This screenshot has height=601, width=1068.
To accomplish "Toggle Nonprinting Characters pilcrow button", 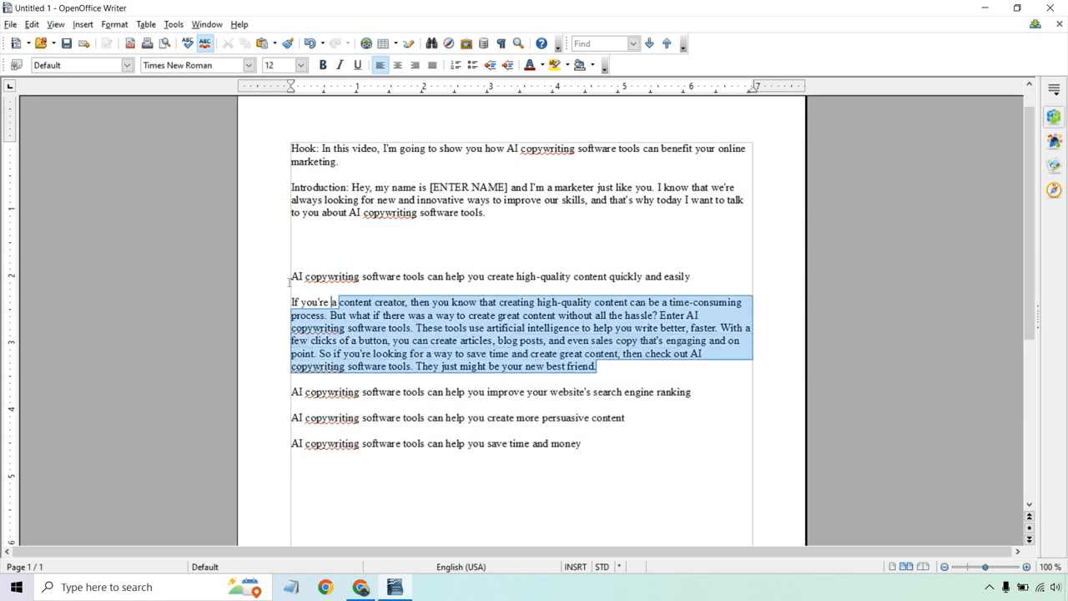I will coord(501,43).
